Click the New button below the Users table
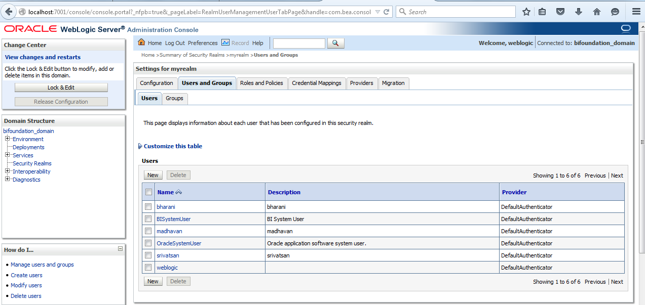 (x=153, y=281)
